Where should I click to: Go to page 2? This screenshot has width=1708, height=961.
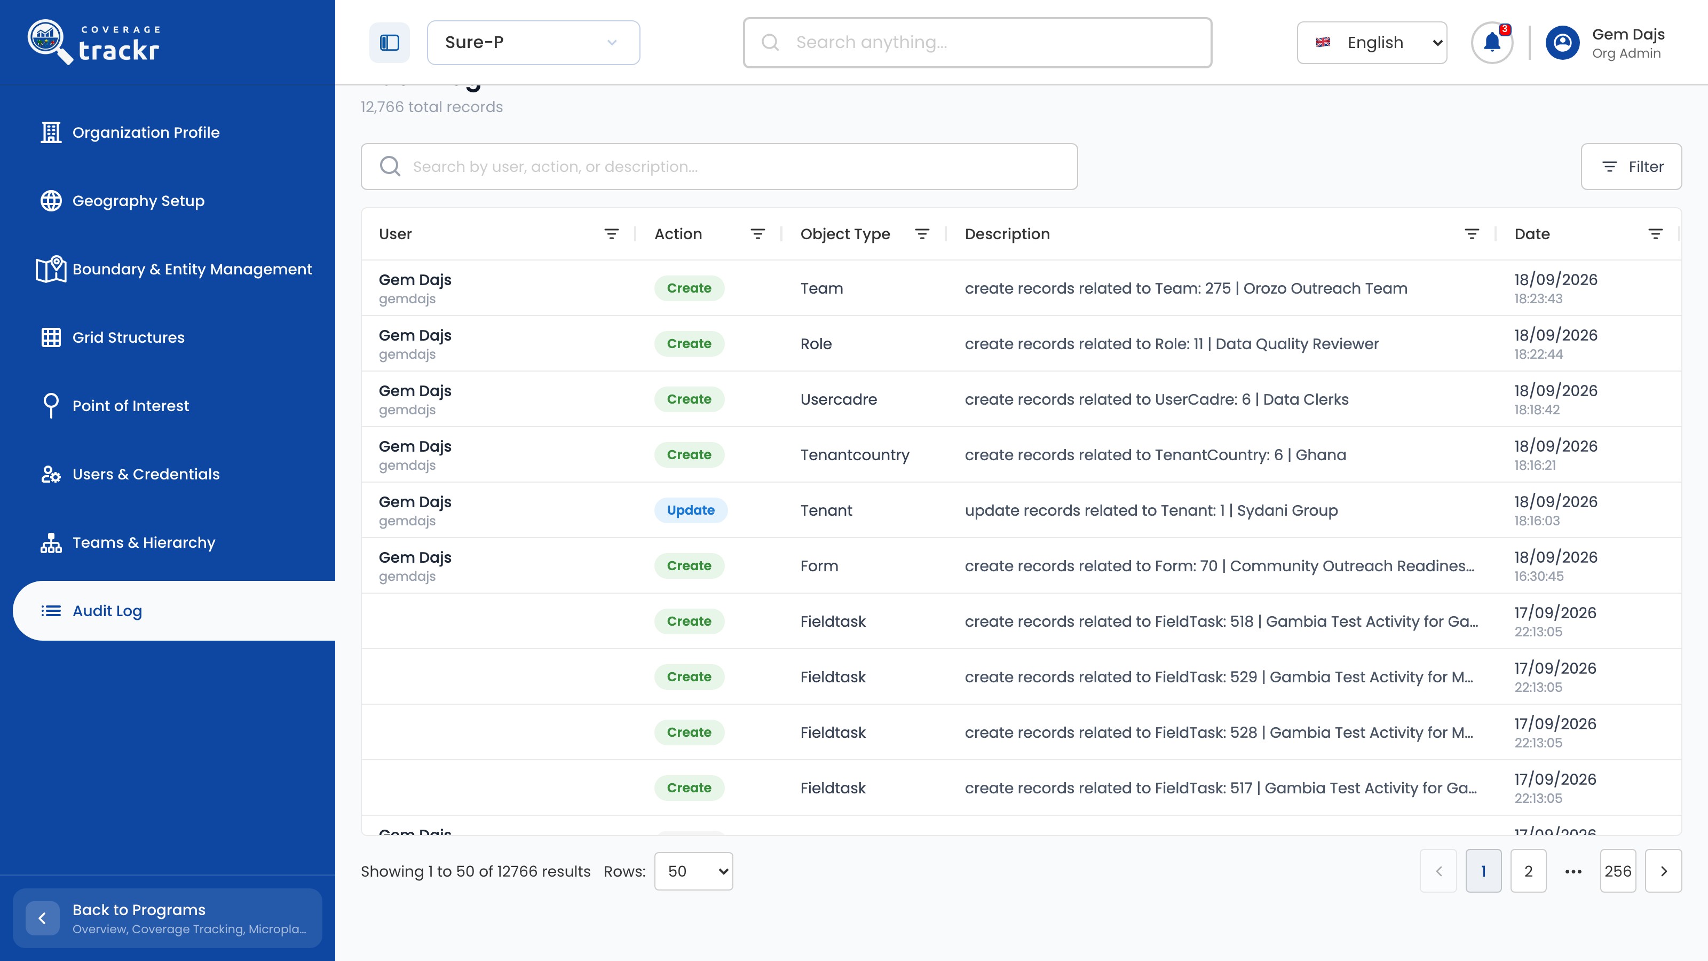pyautogui.click(x=1528, y=871)
